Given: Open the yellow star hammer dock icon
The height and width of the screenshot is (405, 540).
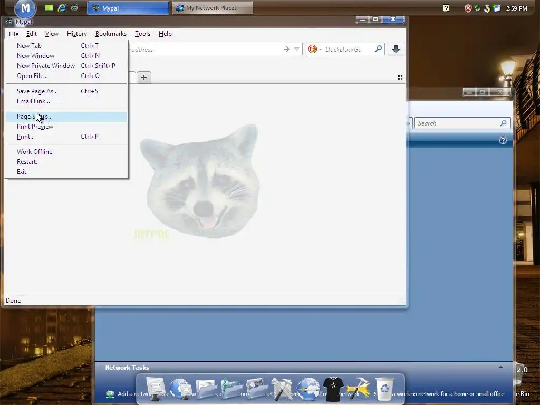Looking at the screenshot, I should (x=359, y=389).
